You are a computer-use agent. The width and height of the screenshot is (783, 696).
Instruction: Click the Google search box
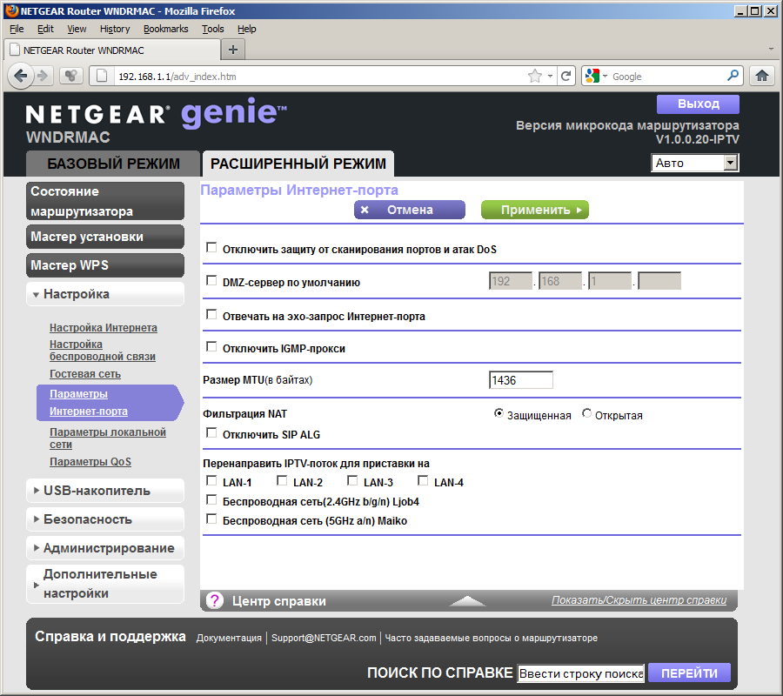point(667,77)
